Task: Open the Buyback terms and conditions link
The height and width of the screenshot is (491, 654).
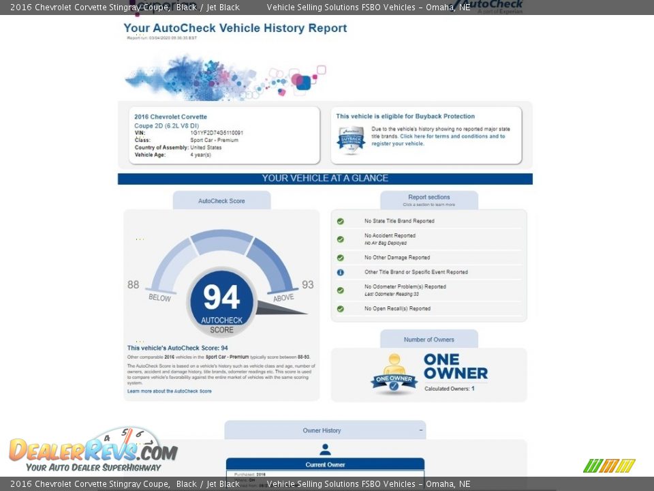Action: 438,140
